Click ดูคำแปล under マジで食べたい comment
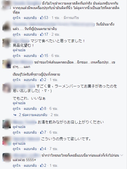 click(x=19, y=50)
